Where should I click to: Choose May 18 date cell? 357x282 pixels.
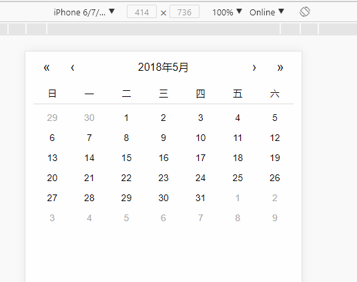pos(238,158)
